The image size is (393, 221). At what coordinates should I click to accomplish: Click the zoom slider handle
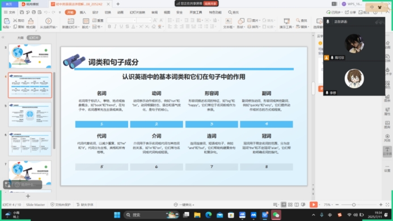[x=354, y=205]
